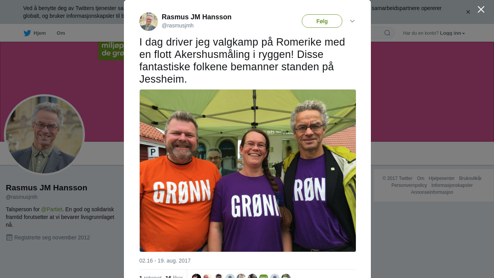
Task: Open the Personvernpolicy footer link
Action: [x=409, y=185]
